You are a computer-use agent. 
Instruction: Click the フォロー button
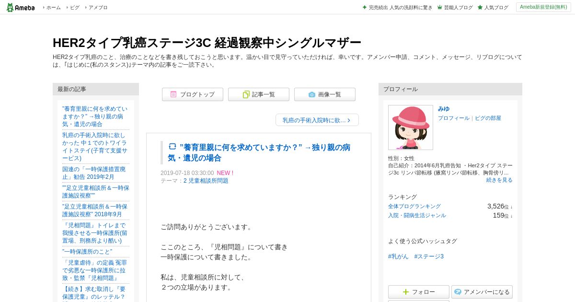[x=419, y=292]
